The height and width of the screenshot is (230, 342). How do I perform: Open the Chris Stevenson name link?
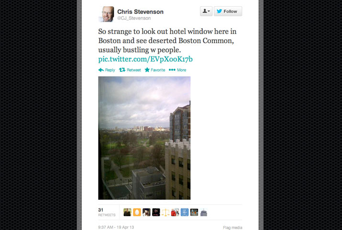(x=140, y=12)
